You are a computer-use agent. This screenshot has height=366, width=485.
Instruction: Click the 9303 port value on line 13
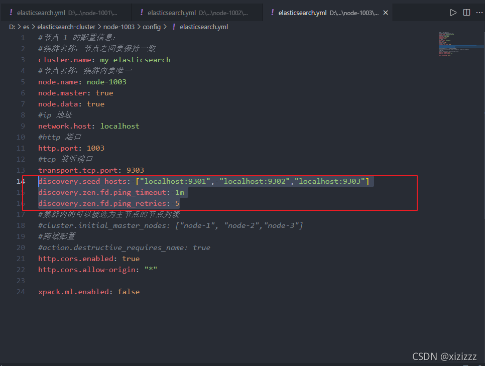[x=135, y=171]
